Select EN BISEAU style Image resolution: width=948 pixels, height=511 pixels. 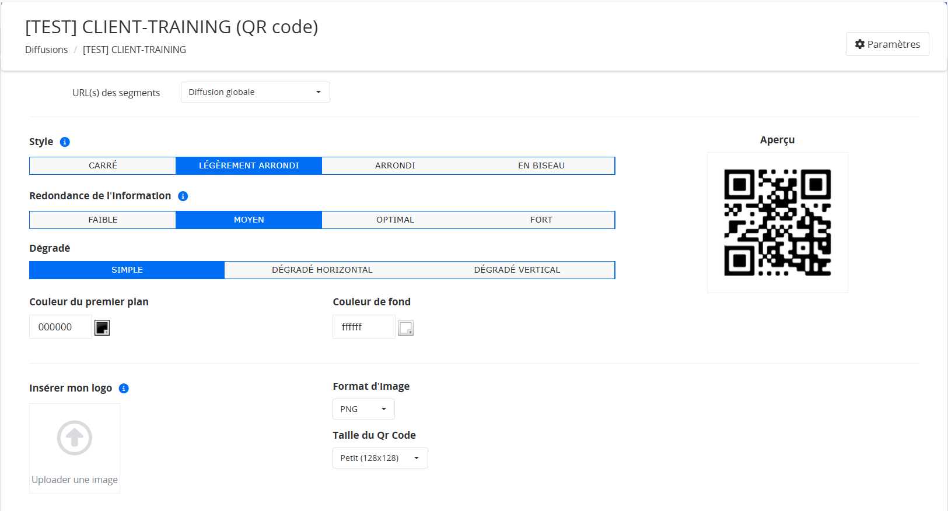pos(541,165)
